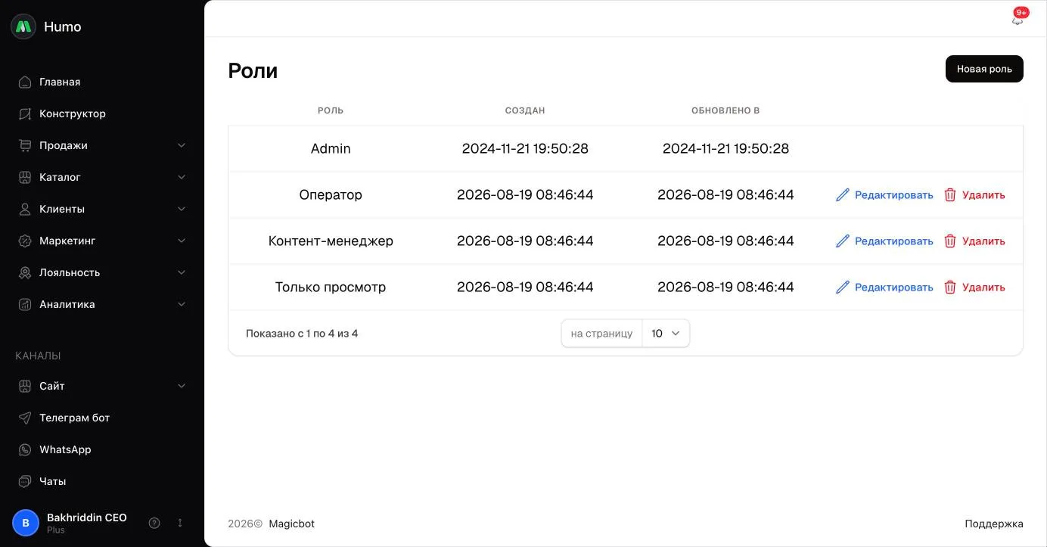Open the help question mark icon
This screenshot has width=1047, height=547.
(x=154, y=523)
